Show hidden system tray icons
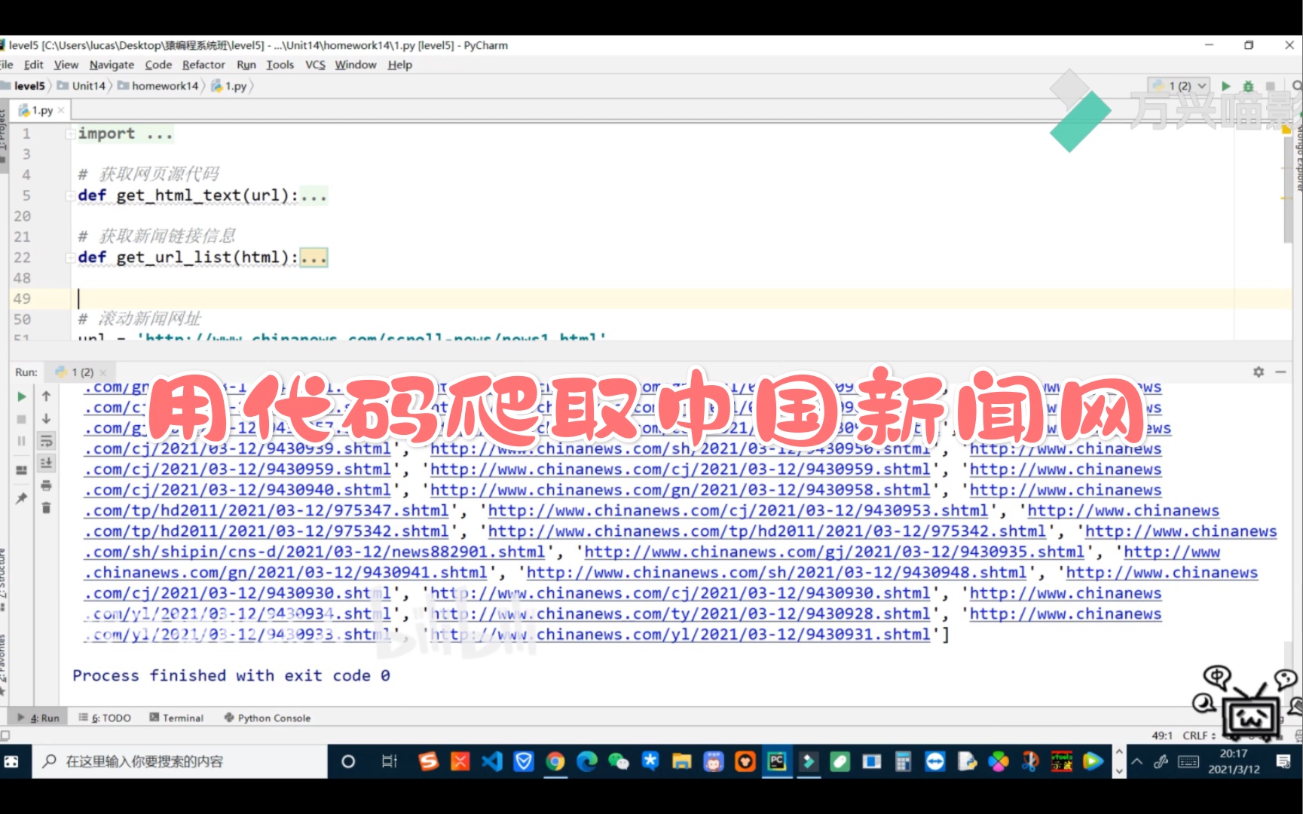This screenshot has width=1303, height=814. (x=1138, y=761)
